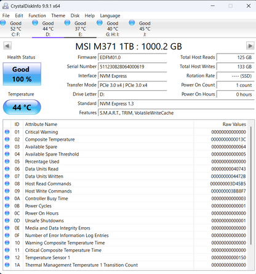This screenshot has height=274, width=256.
Task: Click the Drive Letter field D:
Action: 132,94
